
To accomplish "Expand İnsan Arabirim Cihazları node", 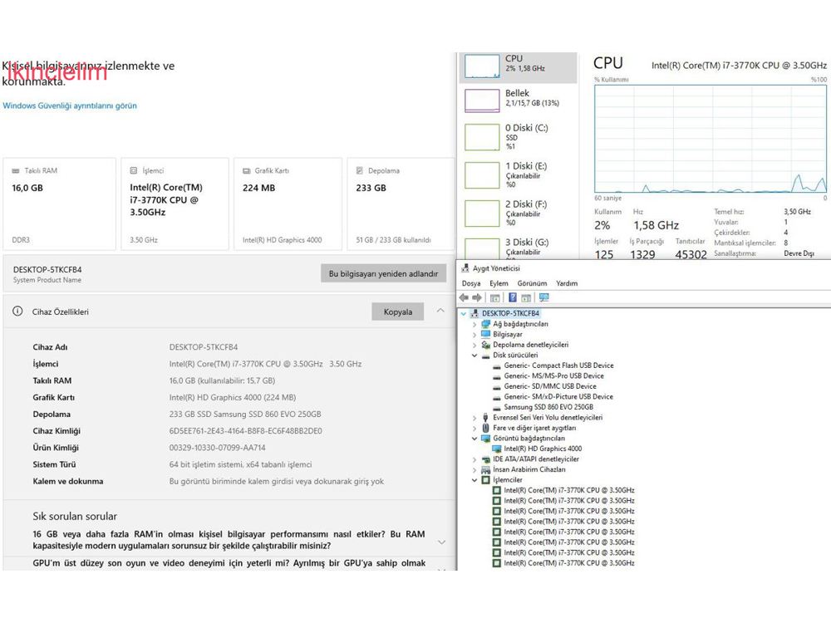I will pos(475,469).
